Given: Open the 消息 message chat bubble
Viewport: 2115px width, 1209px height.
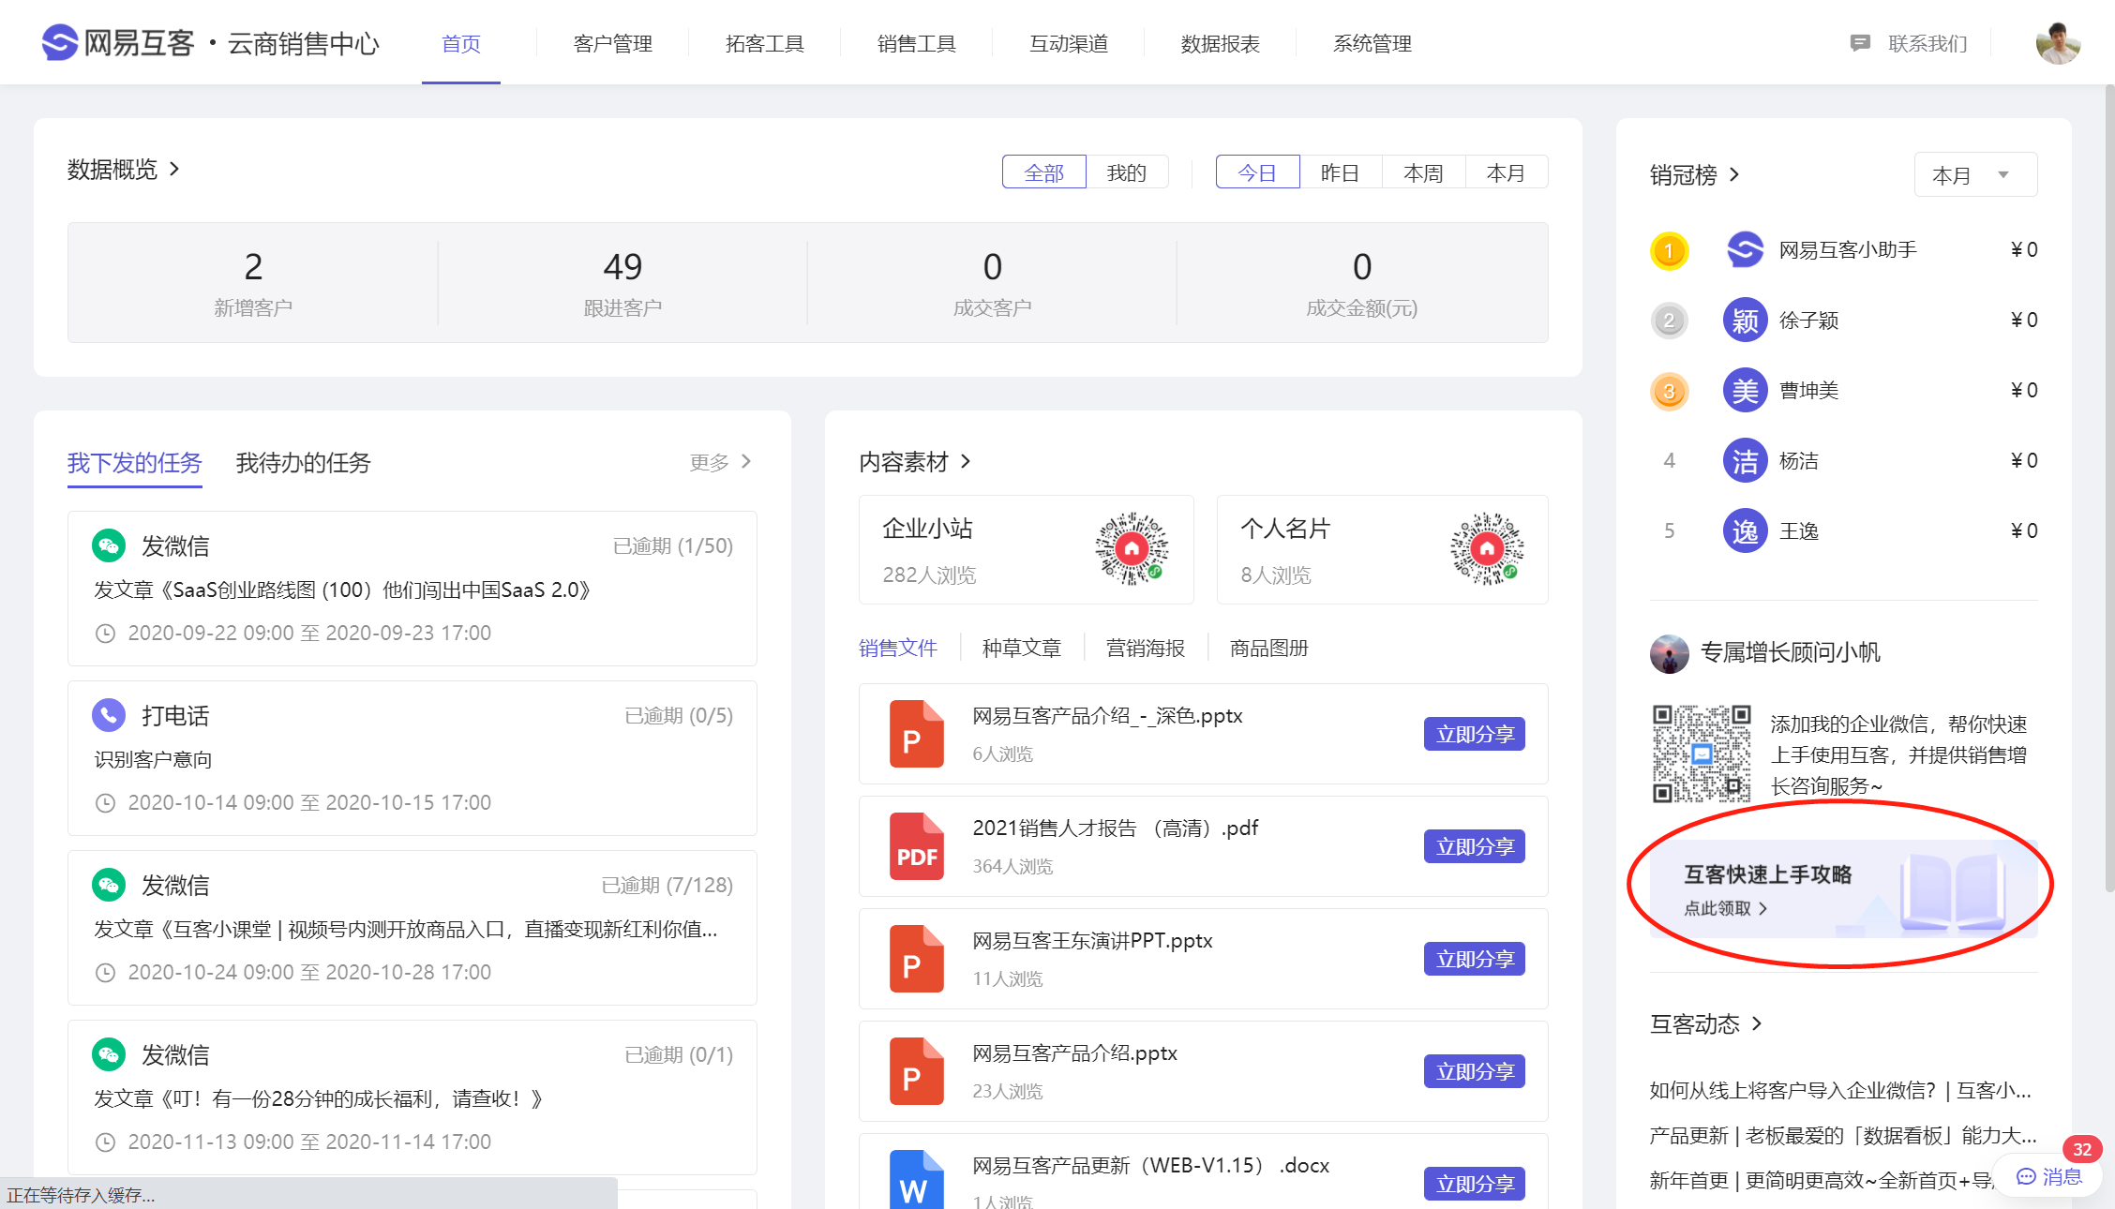Looking at the screenshot, I should (2049, 1176).
